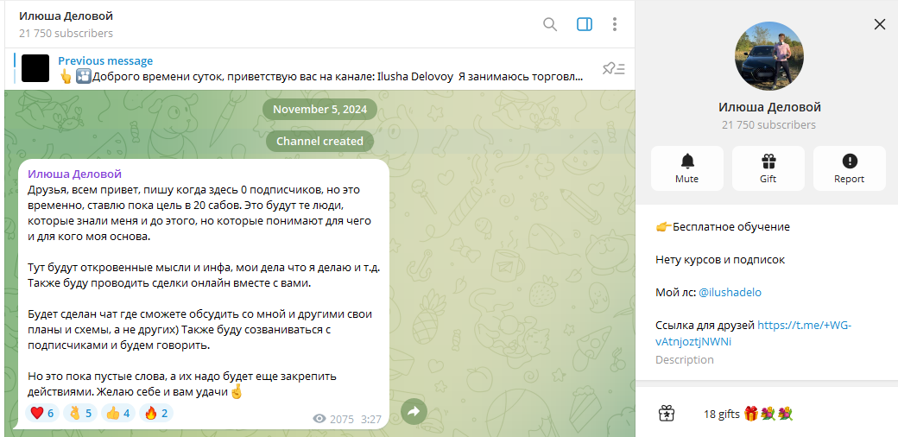Click the 18 gifts row
This screenshot has width=898, height=437.
tap(766, 414)
